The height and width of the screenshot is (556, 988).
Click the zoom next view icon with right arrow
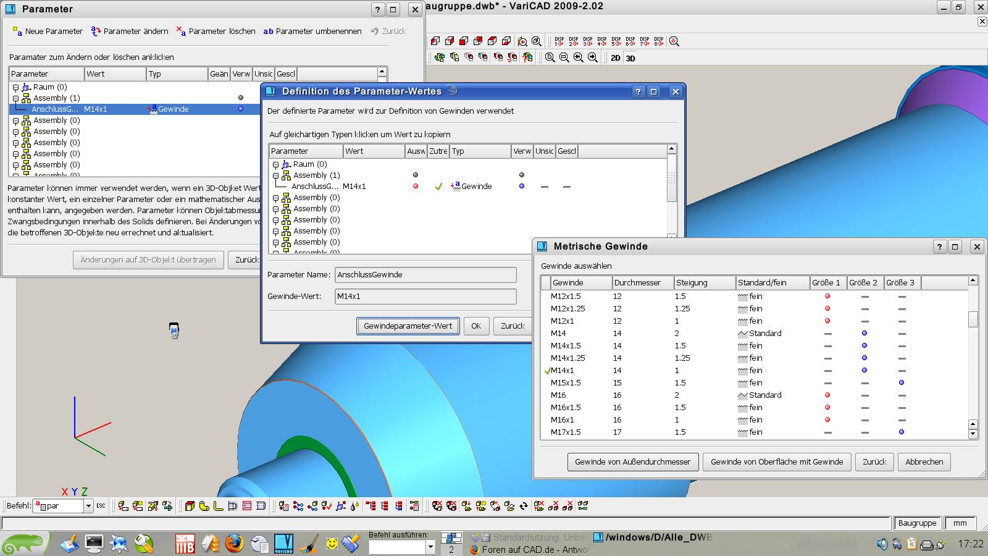pos(592,57)
